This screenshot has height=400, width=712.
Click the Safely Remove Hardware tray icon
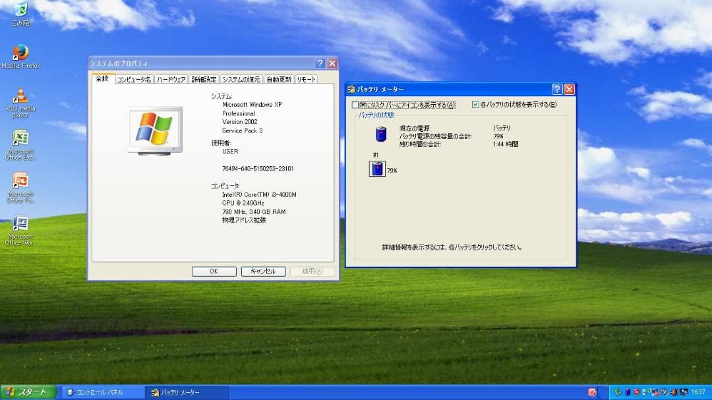(x=618, y=391)
